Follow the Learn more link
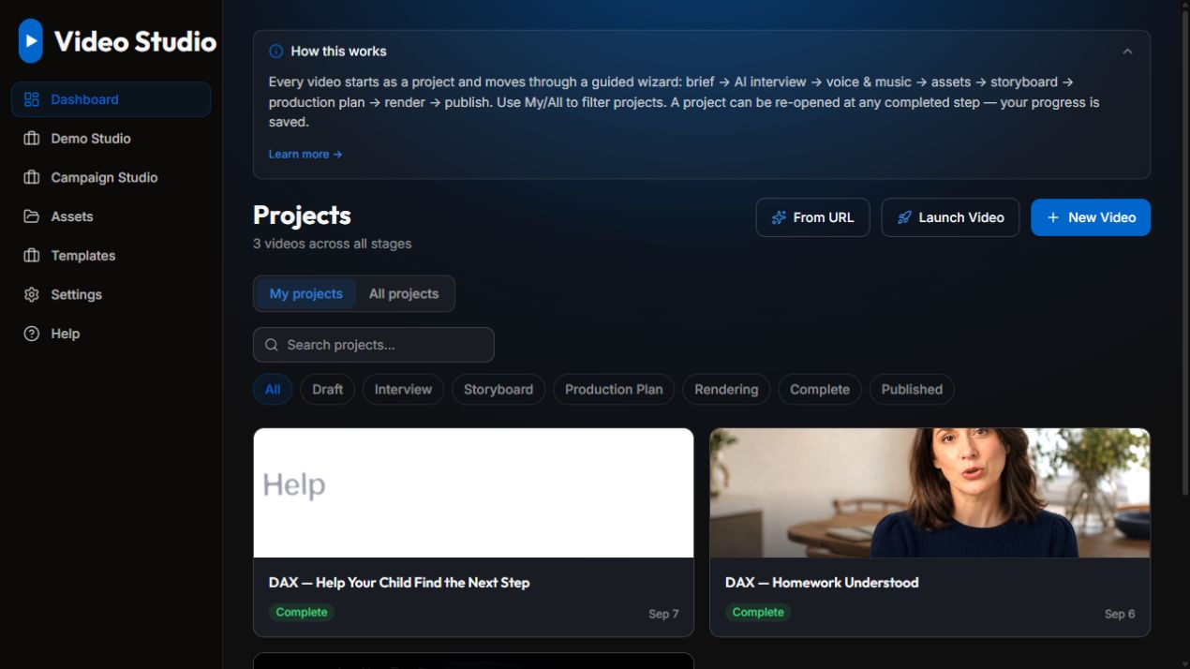Screen dimensions: 1190x669 tap(305, 154)
